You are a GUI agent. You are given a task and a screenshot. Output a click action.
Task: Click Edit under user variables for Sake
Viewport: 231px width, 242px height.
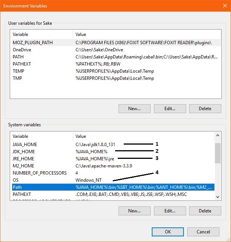tap(170, 109)
